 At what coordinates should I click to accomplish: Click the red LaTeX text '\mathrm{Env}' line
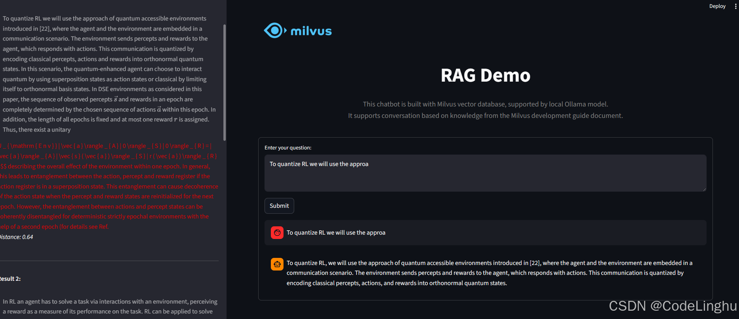(x=106, y=146)
